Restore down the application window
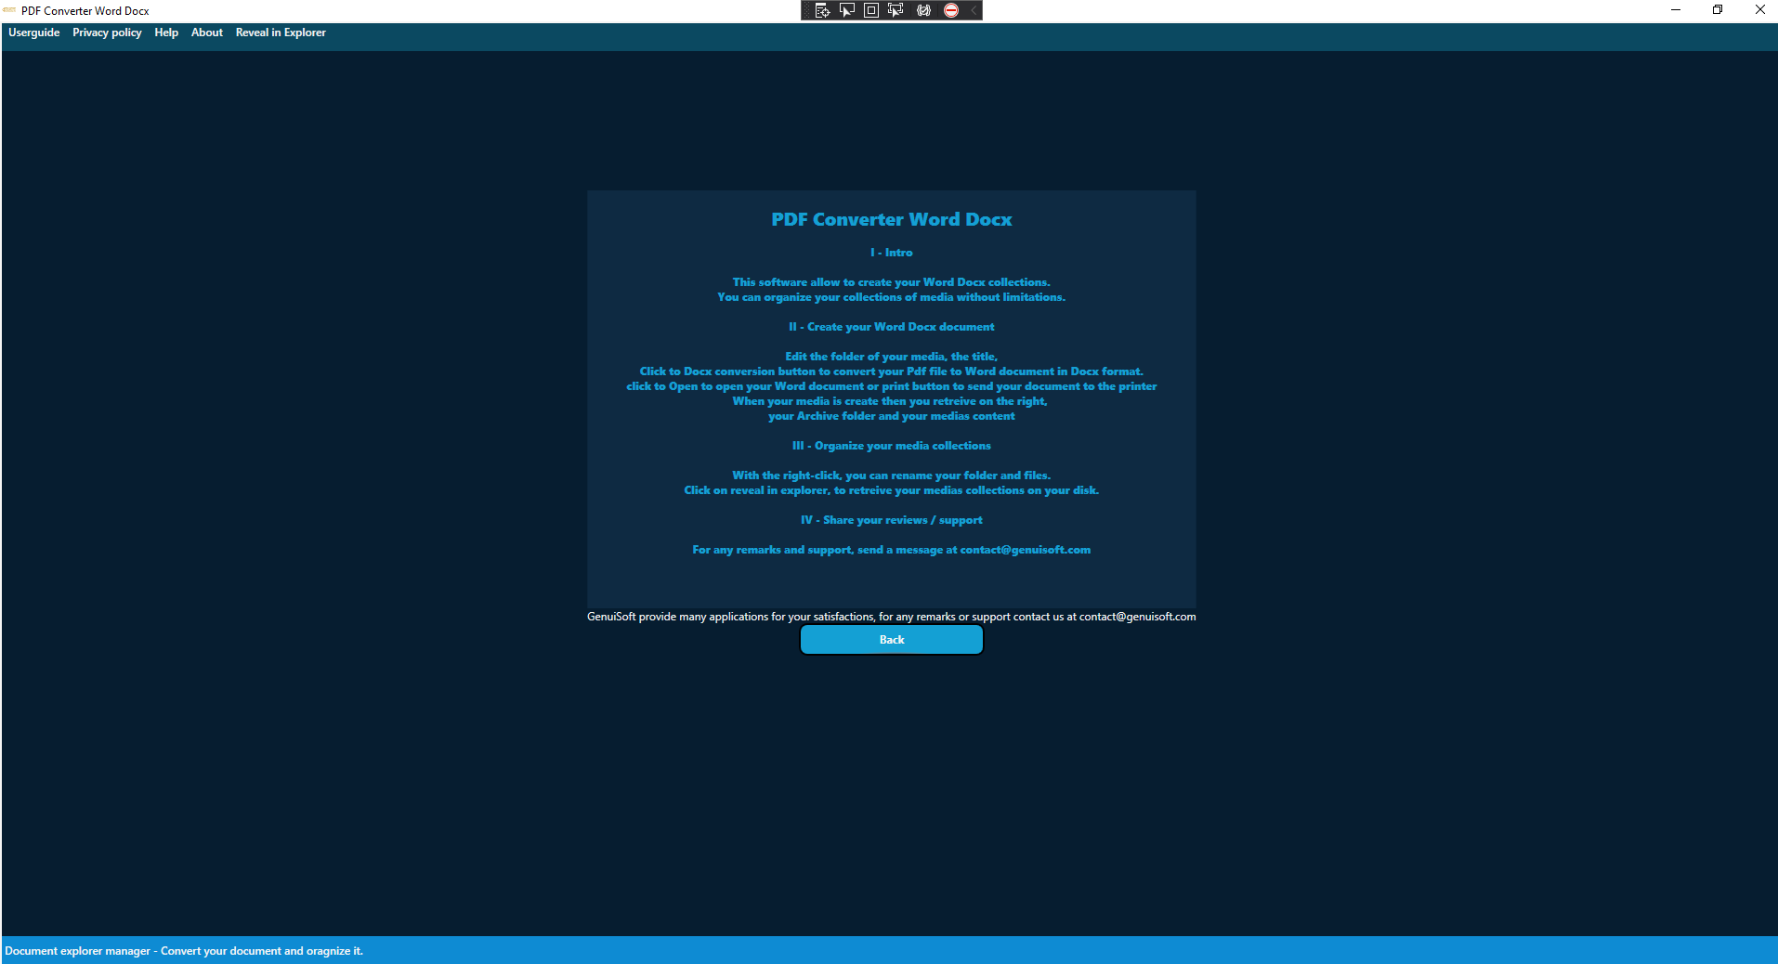The height and width of the screenshot is (964, 1778). coord(1718,10)
